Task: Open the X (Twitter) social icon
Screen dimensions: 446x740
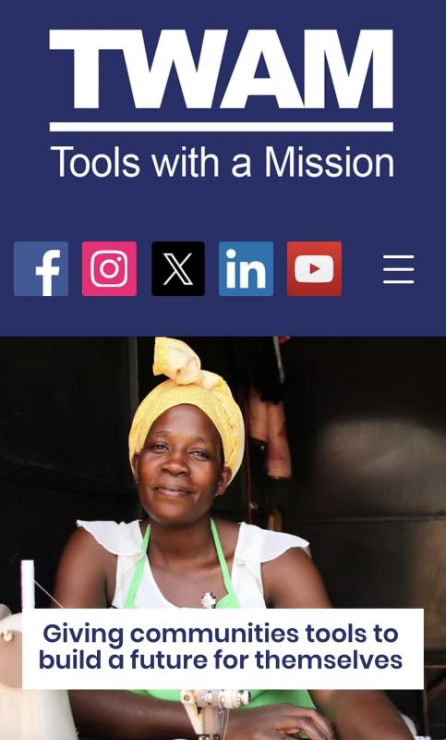Action: (x=178, y=268)
